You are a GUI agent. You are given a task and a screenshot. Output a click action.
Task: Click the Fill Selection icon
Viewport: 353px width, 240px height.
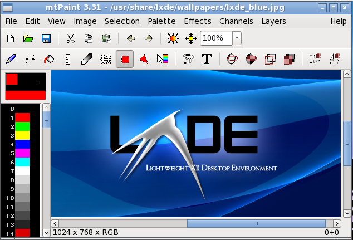click(290, 59)
